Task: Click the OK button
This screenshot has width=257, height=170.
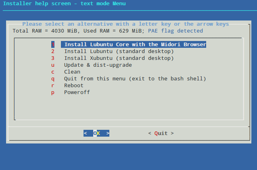Action: point(96,133)
